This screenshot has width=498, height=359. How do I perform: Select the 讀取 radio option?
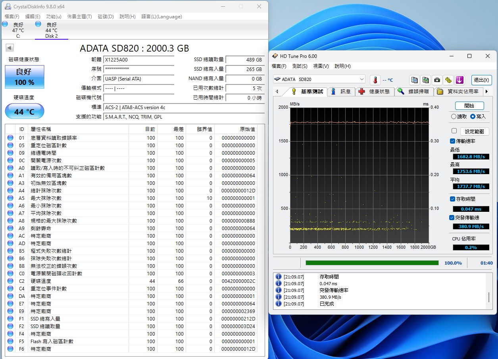click(x=459, y=117)
